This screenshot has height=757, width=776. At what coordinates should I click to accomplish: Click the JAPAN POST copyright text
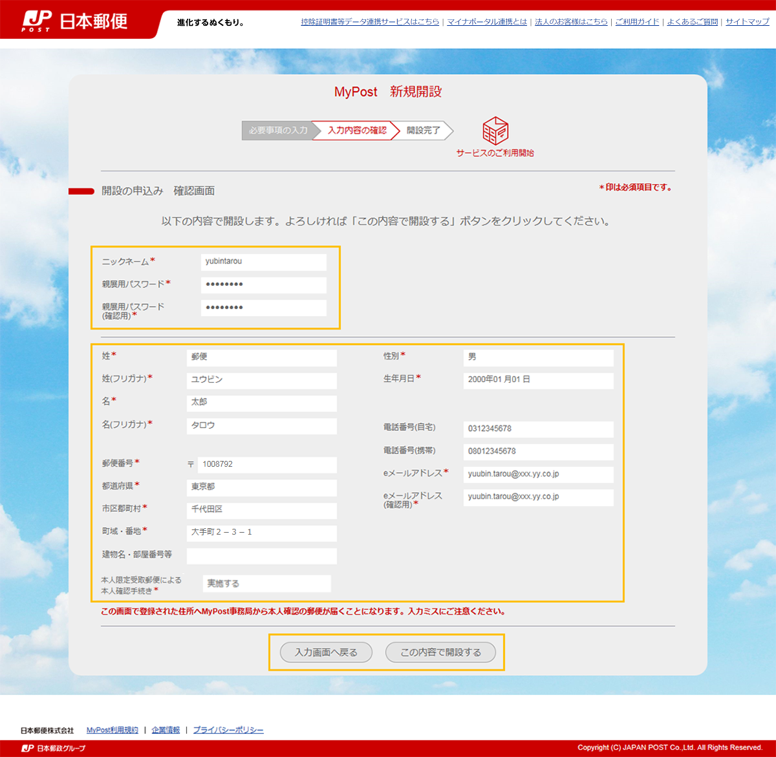point(670,747)
